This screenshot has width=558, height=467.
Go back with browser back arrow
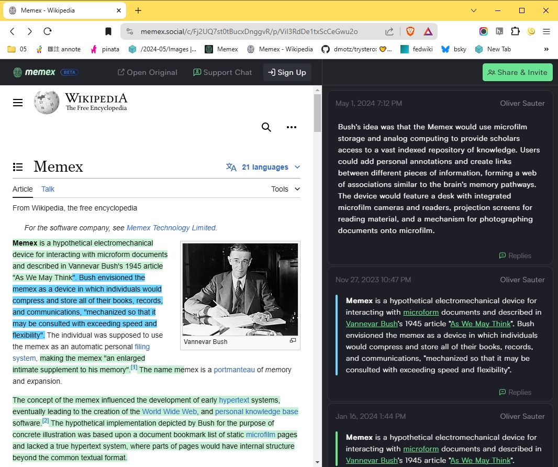(13, 32)
